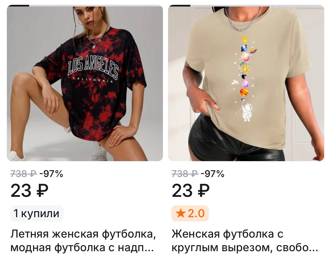
Task: Click -97% discount label under tie-dye shirt
Action: click(51, 174)
